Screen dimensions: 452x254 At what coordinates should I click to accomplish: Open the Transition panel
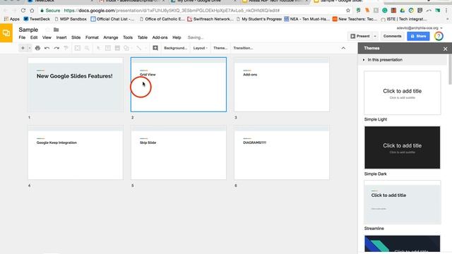[x=243, y=48]
